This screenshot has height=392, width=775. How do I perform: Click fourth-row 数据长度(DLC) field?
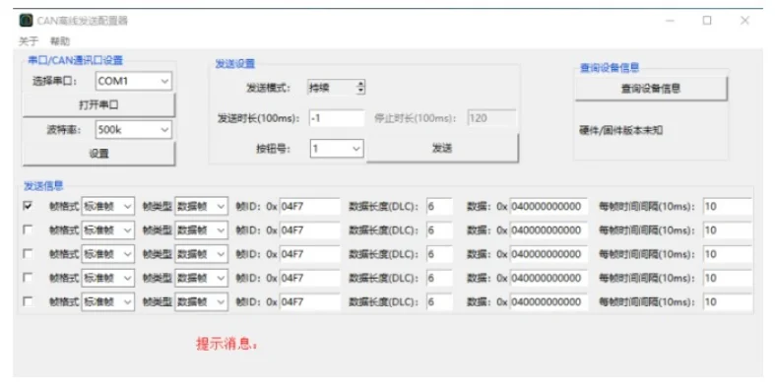[439, 278]
